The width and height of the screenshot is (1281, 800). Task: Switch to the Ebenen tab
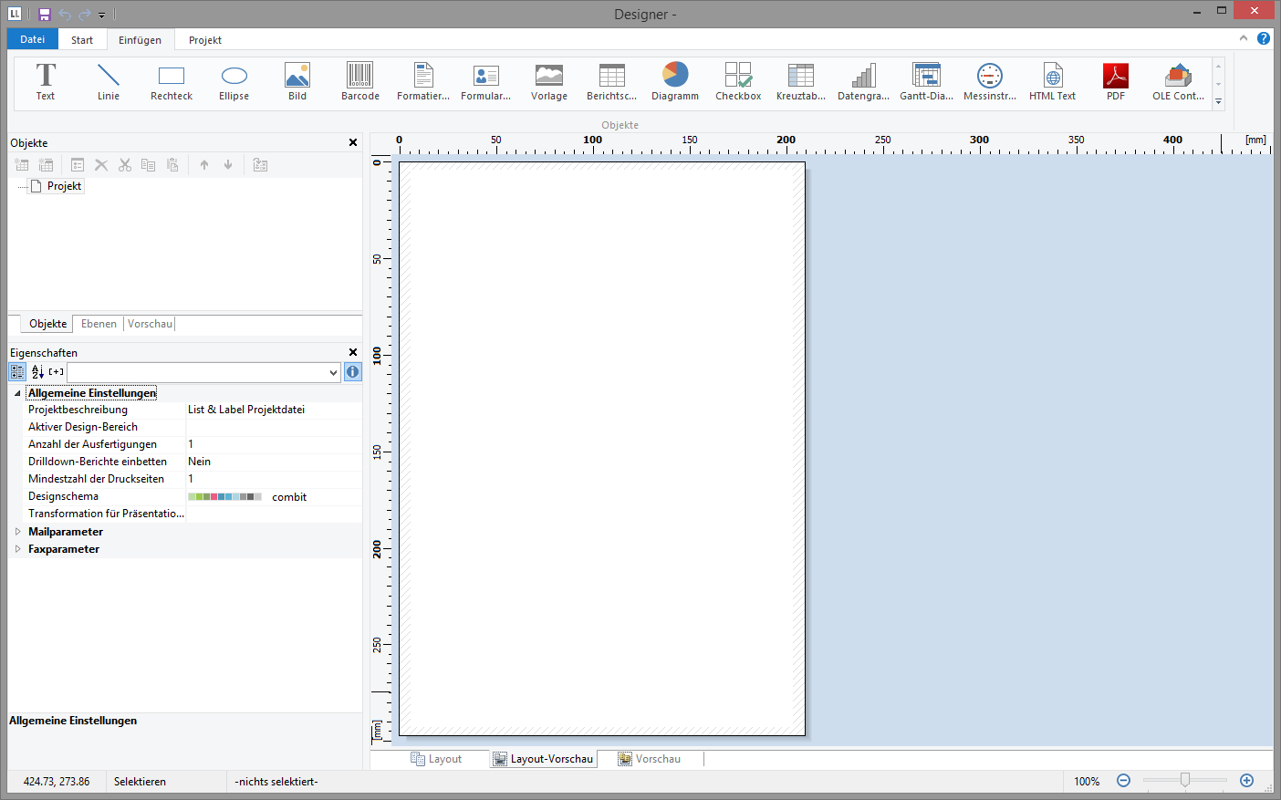(x=99, y=324)
